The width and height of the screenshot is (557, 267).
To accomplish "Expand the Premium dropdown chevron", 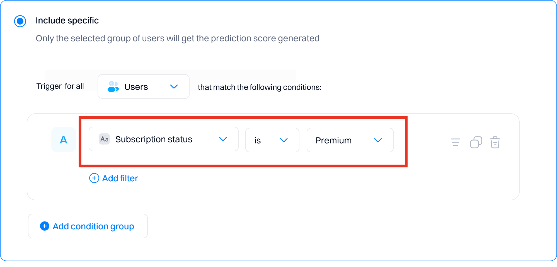I will point(378,140).
